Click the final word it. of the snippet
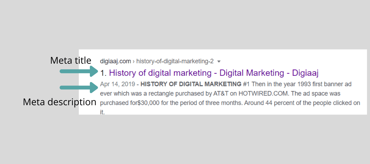 (x=102, y=112)
